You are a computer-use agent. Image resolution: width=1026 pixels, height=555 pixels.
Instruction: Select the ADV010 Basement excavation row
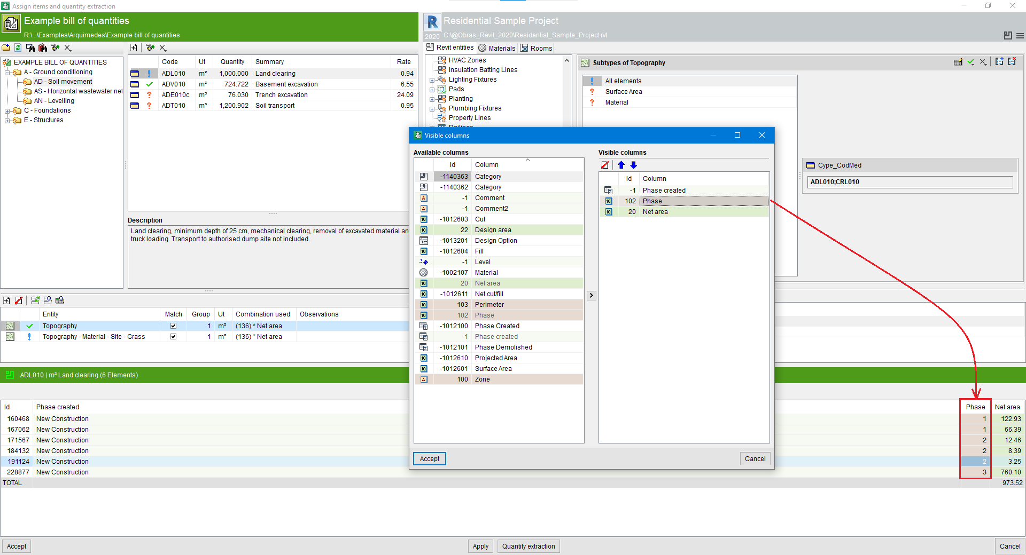[273, 84]
